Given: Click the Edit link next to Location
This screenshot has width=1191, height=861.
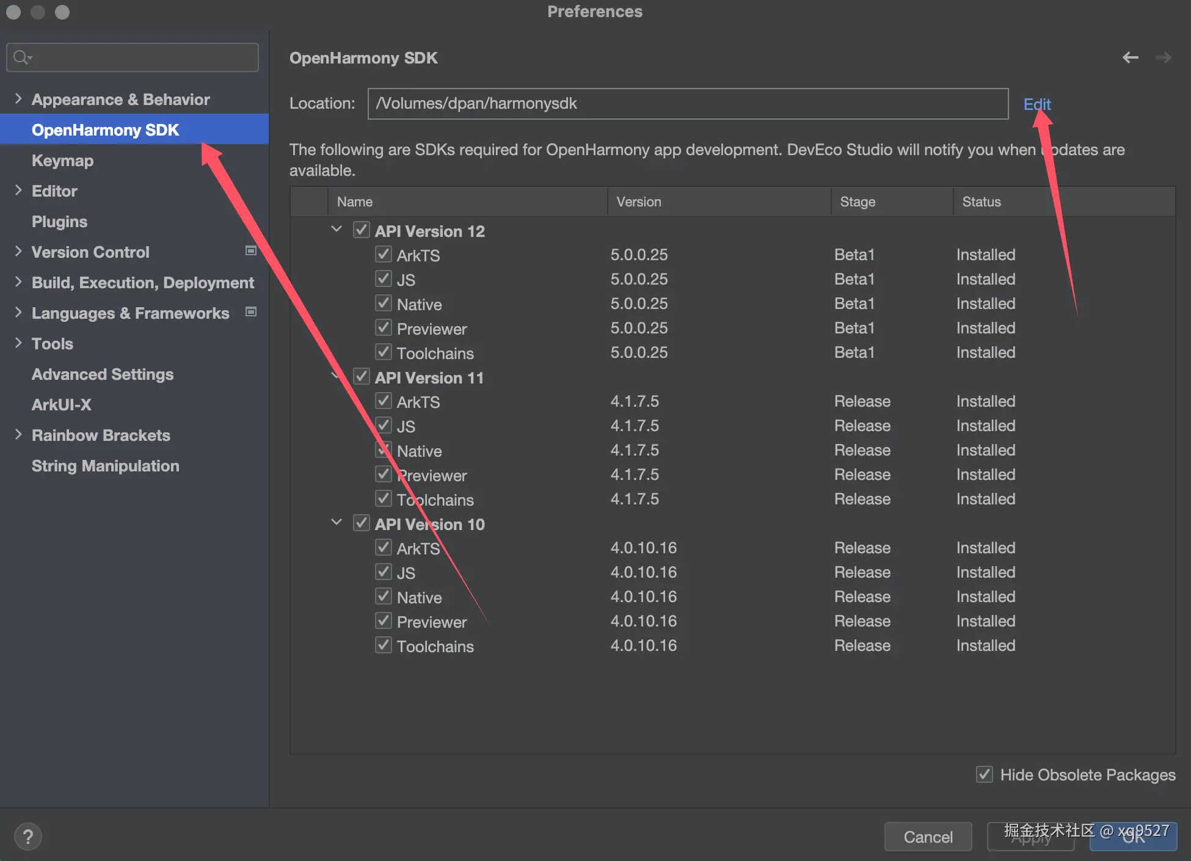Looking at the screenshot, I should [x=1036, y=104].
